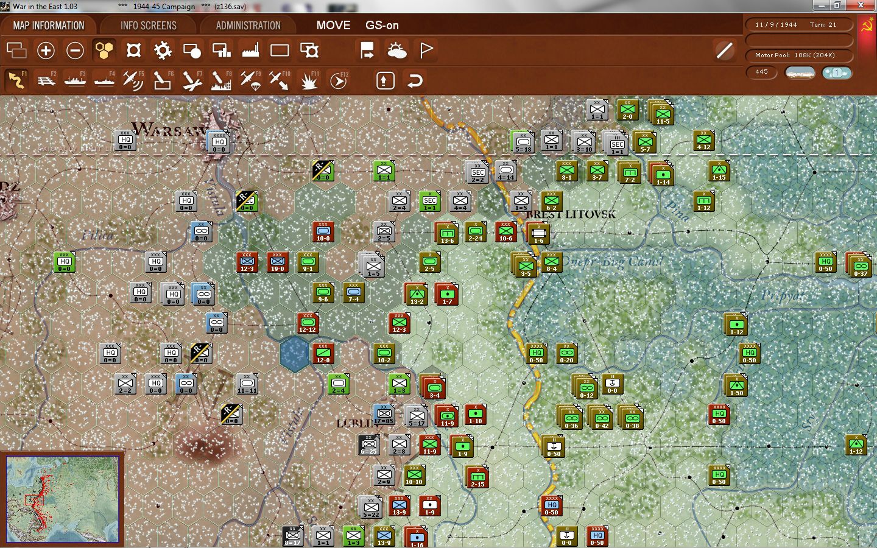Select the olive 2-24 unit counter

pyautogui.click(x=475, y=232)
